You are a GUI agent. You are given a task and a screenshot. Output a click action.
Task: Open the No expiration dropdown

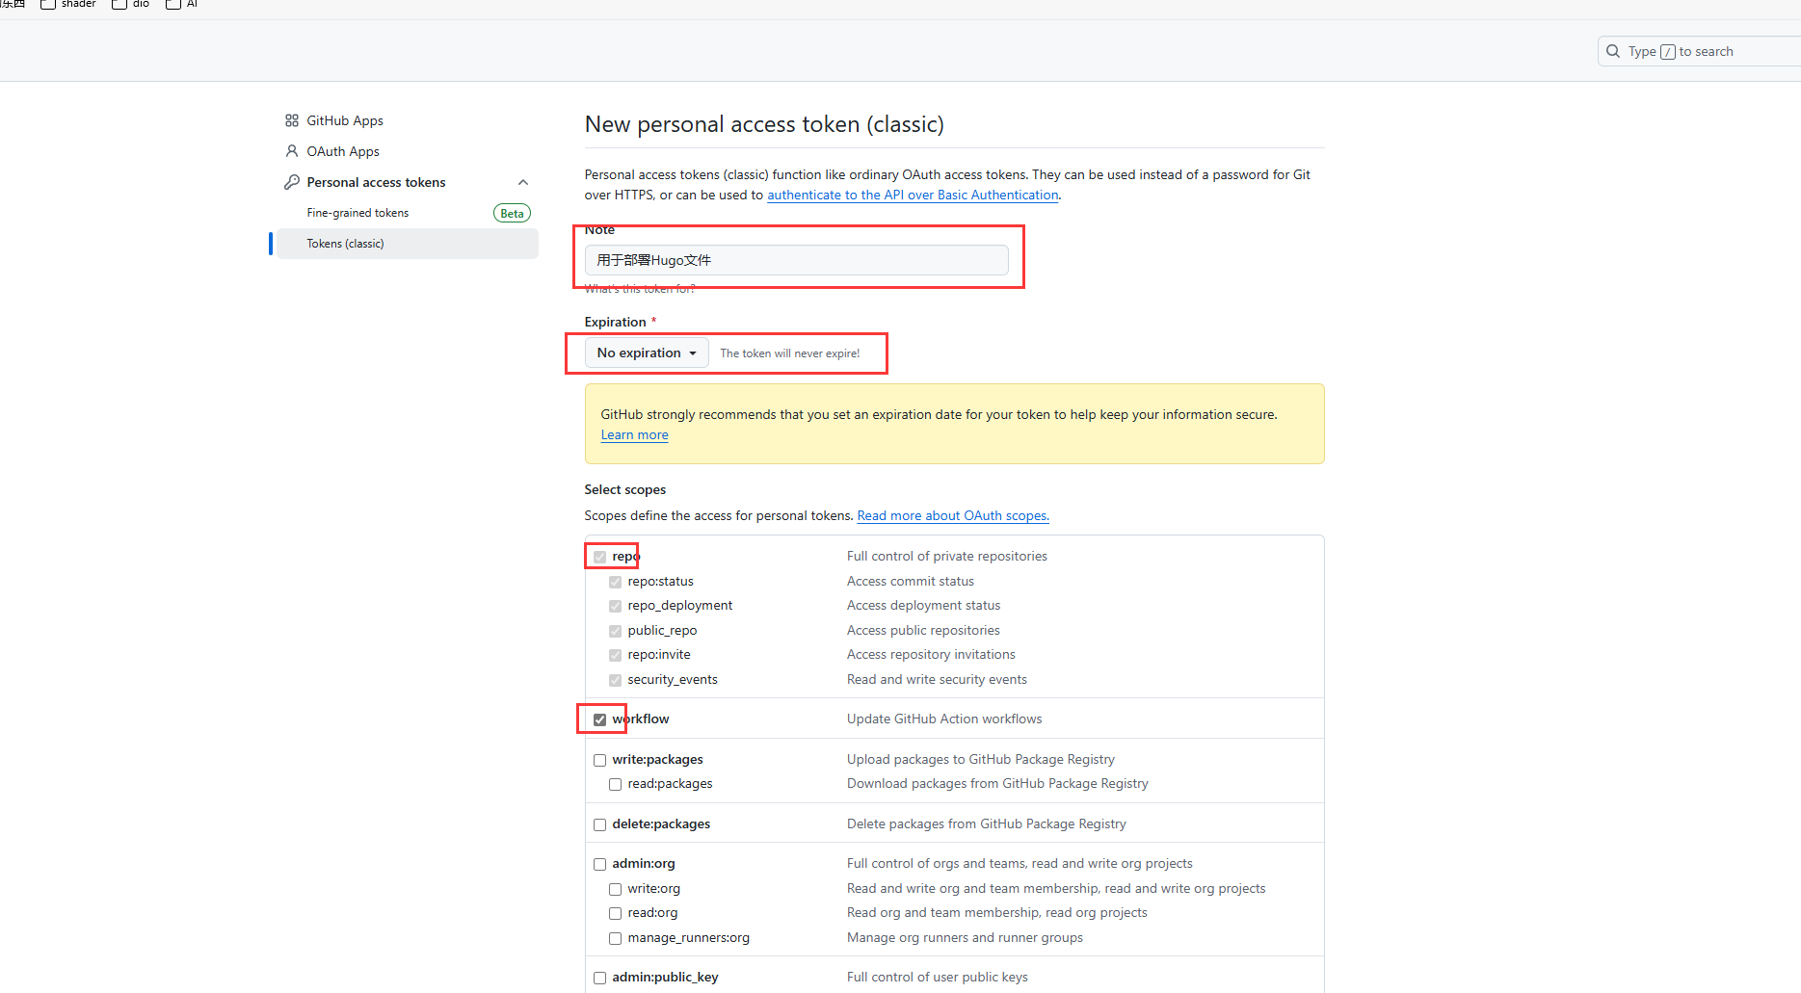click(647, 353)
